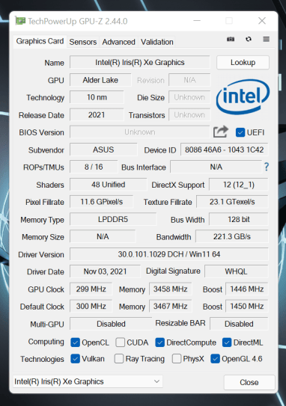Click the Bus Interface value N/A
The width and height of the screenshot is (286, 406).
(216, 167)
